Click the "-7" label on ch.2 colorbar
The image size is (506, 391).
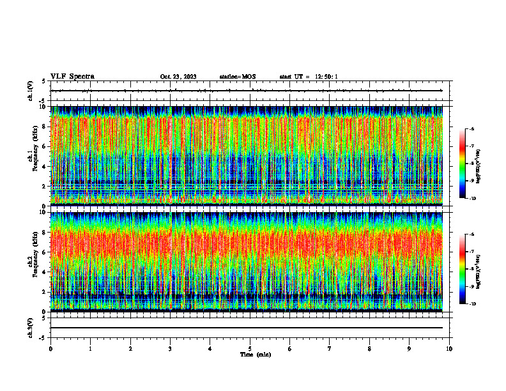pyautogui.click(x=471, y=252)
